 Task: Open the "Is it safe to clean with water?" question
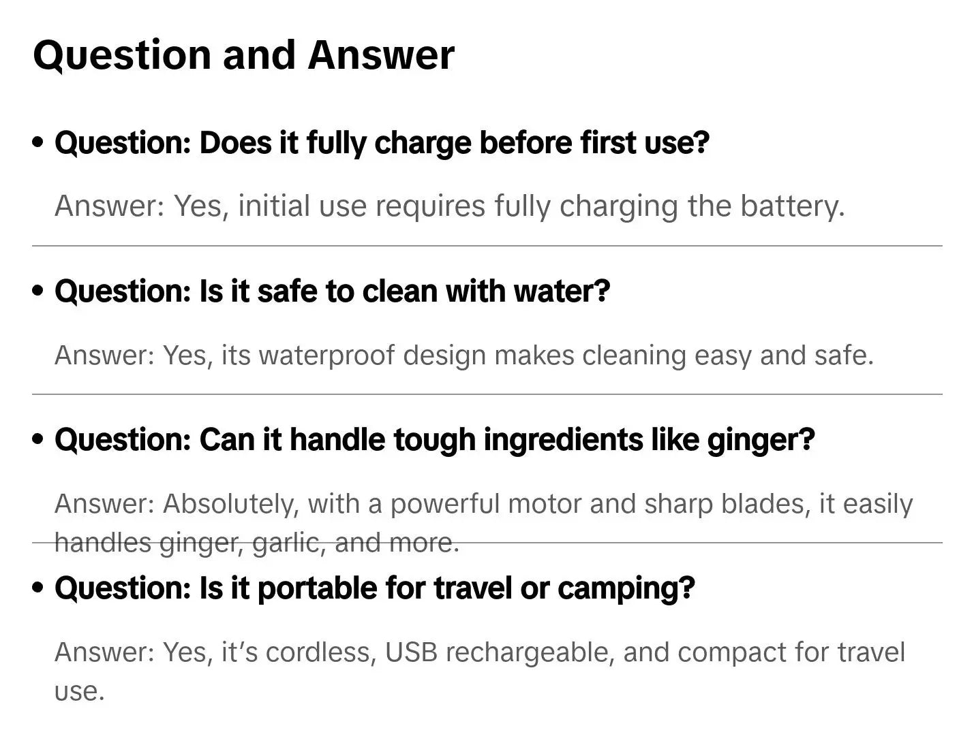(x=332, y=291)
